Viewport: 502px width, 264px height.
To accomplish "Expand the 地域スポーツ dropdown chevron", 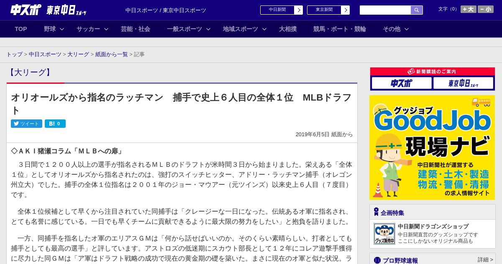I will pyautogui.click(x=264, y=29).
